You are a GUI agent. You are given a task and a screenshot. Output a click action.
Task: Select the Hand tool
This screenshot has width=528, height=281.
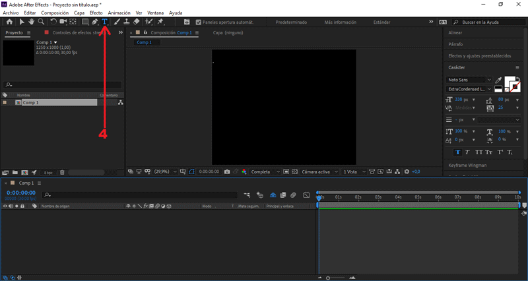30,22
